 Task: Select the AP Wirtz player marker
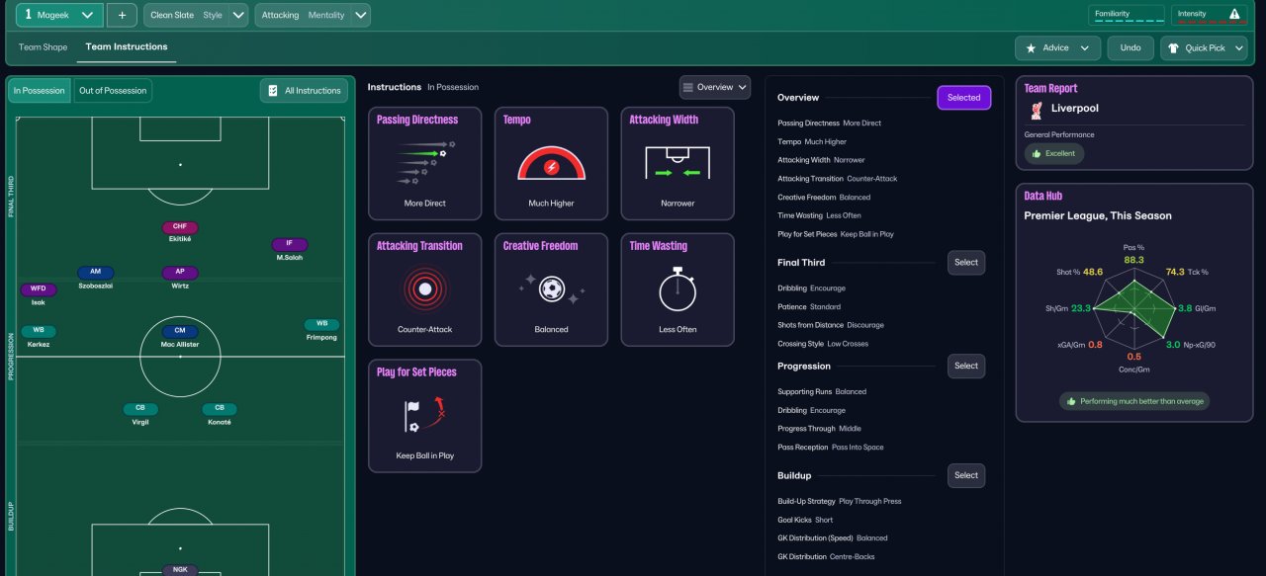pyautogui.click(x=180, y=277)
